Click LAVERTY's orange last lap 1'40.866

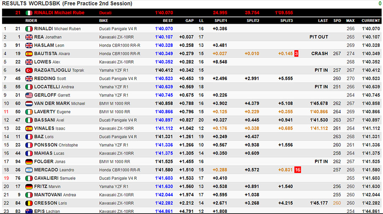click(319, 112)
